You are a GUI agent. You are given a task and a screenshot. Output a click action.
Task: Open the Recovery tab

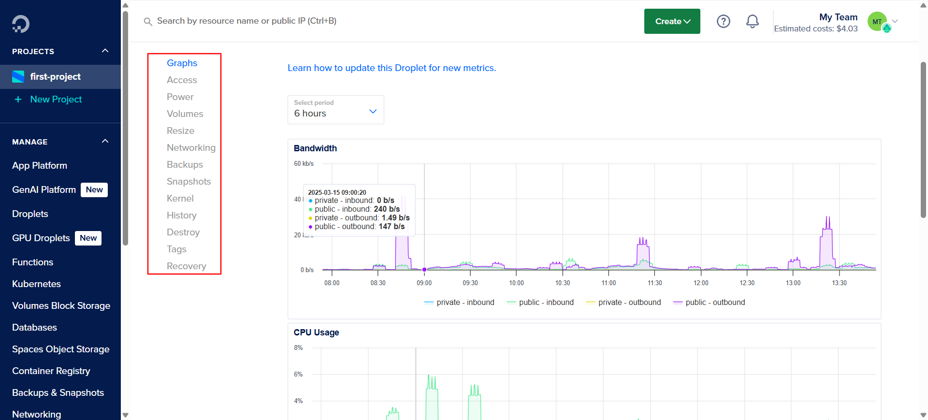186,266
